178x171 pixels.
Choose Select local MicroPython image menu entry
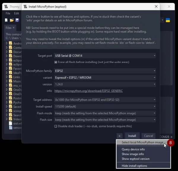coord(142,142)
